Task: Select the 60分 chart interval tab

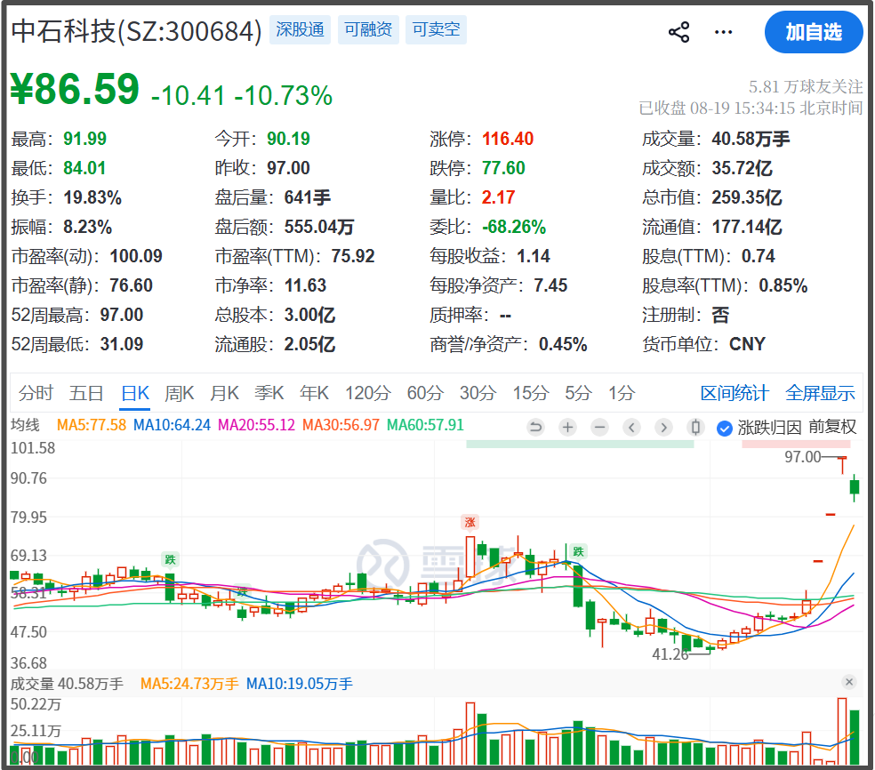Action: tap(425, 393)
